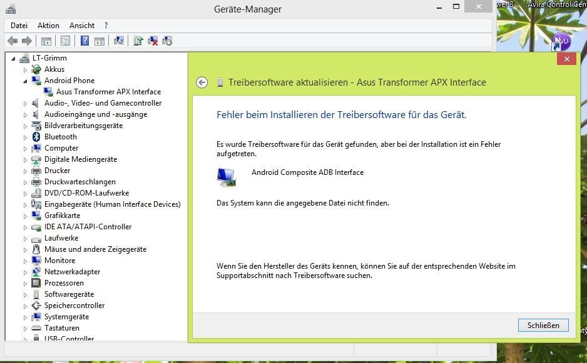Select the Drucker printer icon
The width and height of the screenshot is (587, 363).
click(36, 171)
